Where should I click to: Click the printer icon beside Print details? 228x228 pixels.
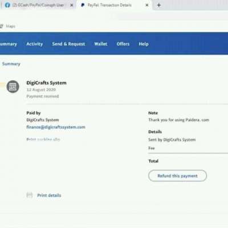[x=30, y=195]
